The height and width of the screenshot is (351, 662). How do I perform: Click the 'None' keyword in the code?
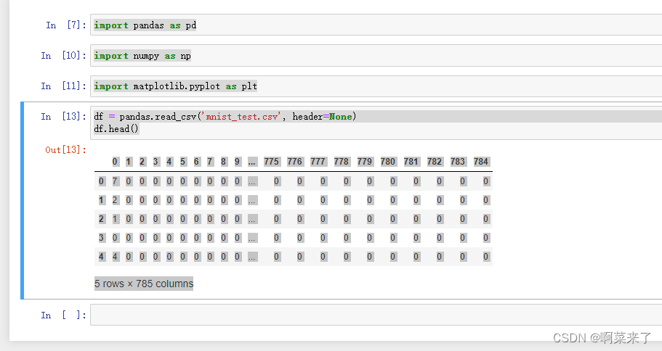341,117
